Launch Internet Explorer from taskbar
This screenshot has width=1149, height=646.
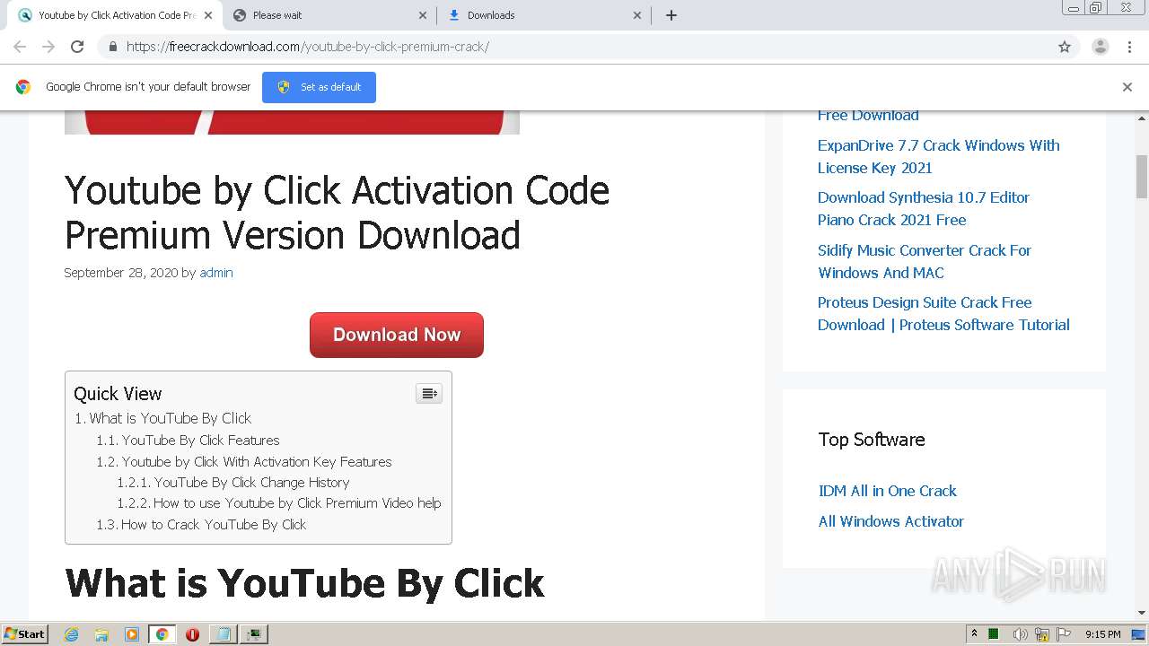pos(72,634)
